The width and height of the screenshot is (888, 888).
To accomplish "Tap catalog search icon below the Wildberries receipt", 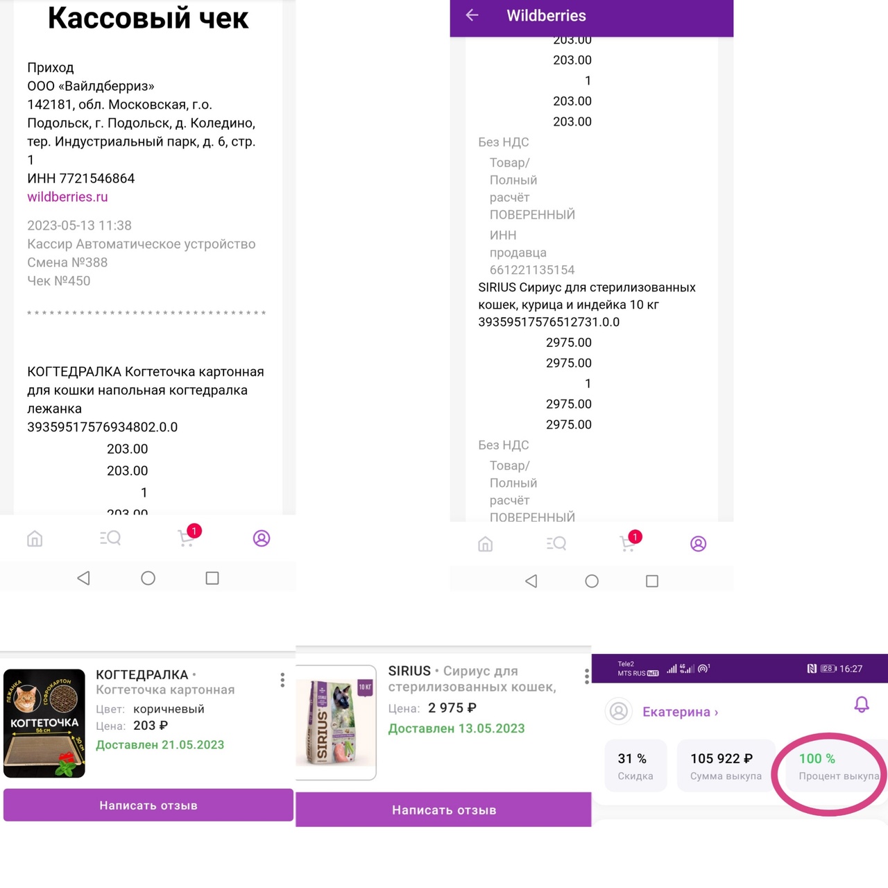I will pyautogui.click(x=556, y=543).
